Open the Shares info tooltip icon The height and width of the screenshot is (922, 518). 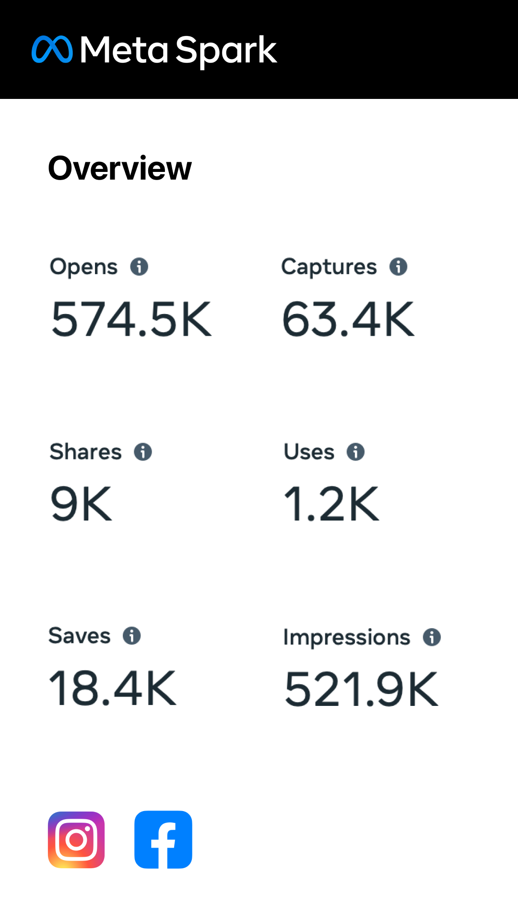tap(143, 452)
